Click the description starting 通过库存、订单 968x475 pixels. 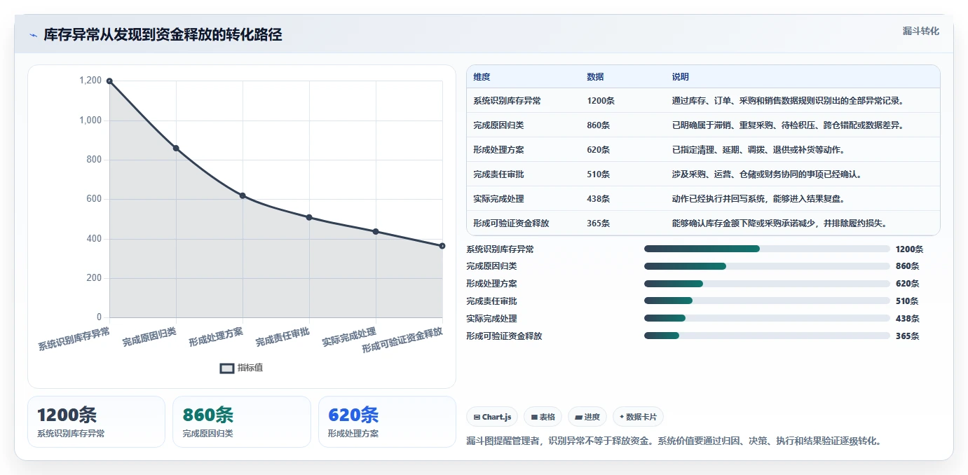pyautogui.click(x=788, y=101)
